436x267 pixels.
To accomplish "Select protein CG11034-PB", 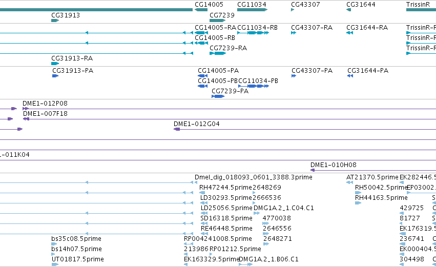I will coord(254,86).
